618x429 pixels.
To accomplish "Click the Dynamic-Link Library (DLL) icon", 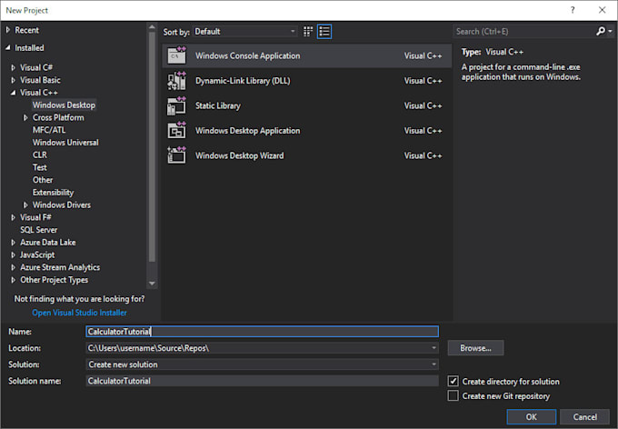I will pos(176,81).
